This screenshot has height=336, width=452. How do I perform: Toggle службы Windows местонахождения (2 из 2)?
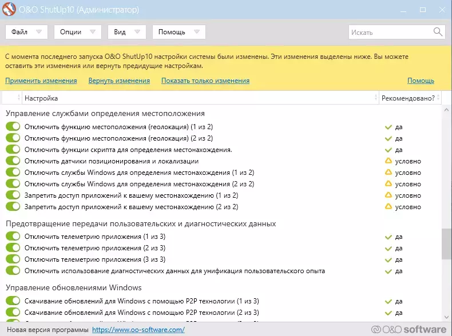[x=13, y=183]
